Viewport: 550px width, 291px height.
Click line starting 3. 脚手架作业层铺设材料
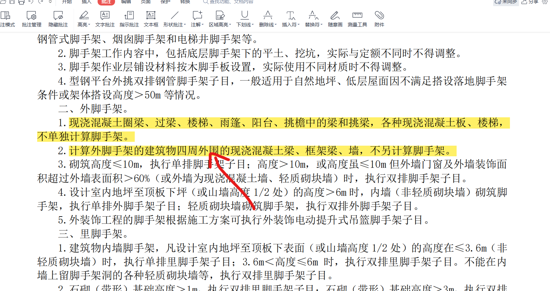click(x=234, y=67)
